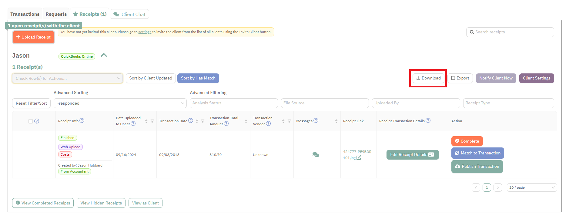Click View Completed Receipts button
The height and width of the screenshot is (216, 569).
click(43, 203)
